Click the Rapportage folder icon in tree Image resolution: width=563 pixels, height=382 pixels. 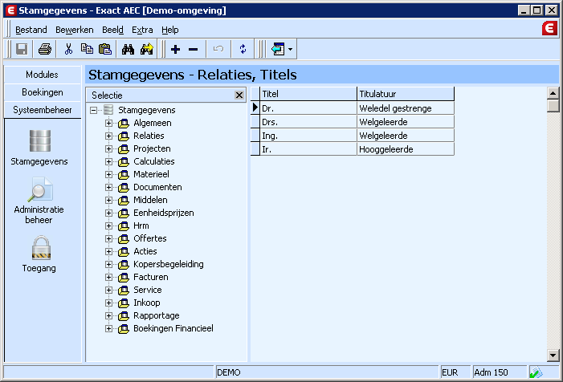pyautogui.click(x=124, y=316)
